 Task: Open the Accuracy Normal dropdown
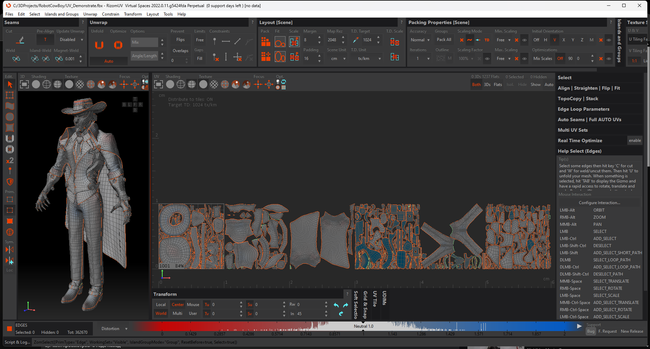(420, 40)
